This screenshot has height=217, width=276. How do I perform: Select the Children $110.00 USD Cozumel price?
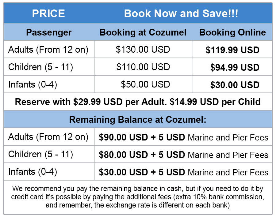[143, 67]
